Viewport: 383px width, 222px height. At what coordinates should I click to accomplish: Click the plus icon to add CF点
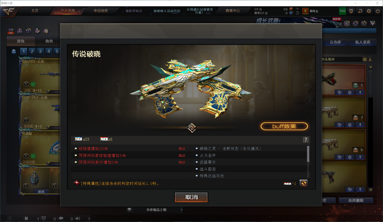point(297,9)
